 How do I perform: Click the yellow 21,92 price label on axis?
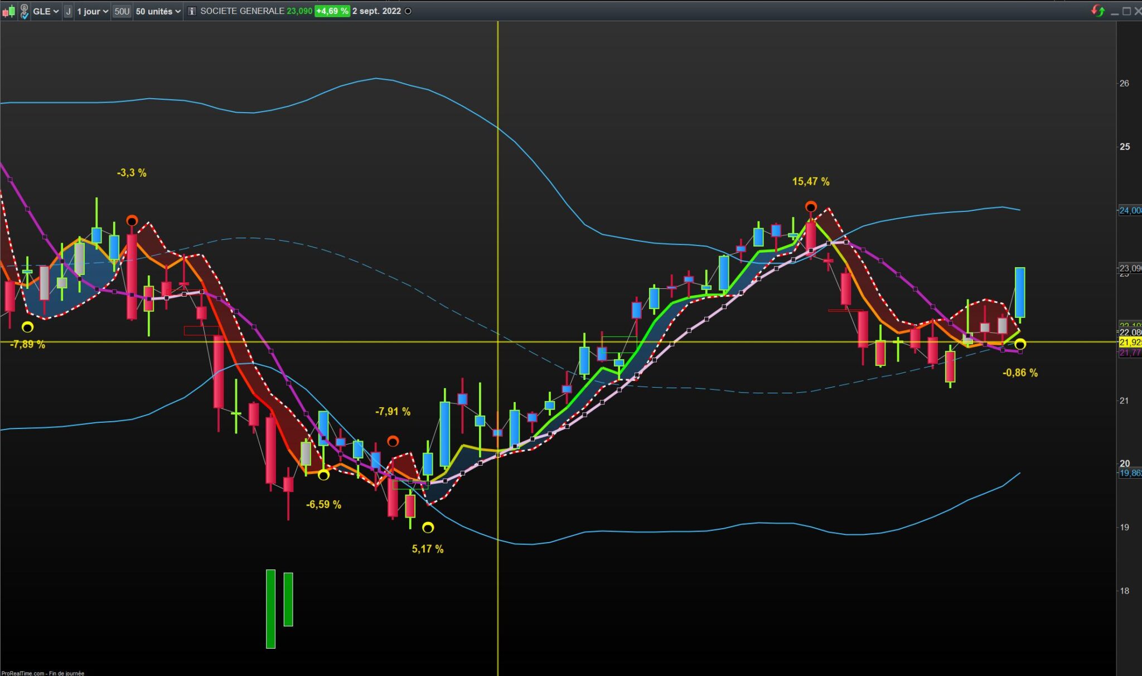click(x=1130, y=342)
